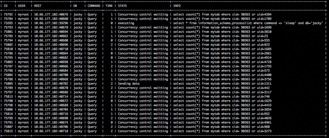Click host 10.66.177.102:40702
Screen dimensions: 329x138
tap(51, 84)
